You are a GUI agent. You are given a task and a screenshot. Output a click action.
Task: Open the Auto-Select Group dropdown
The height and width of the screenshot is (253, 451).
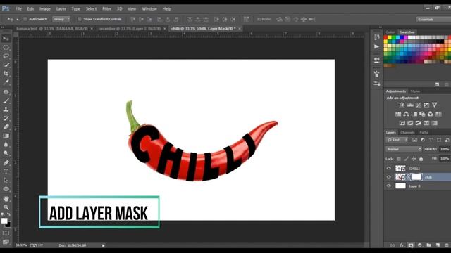[x=61, y=19]
